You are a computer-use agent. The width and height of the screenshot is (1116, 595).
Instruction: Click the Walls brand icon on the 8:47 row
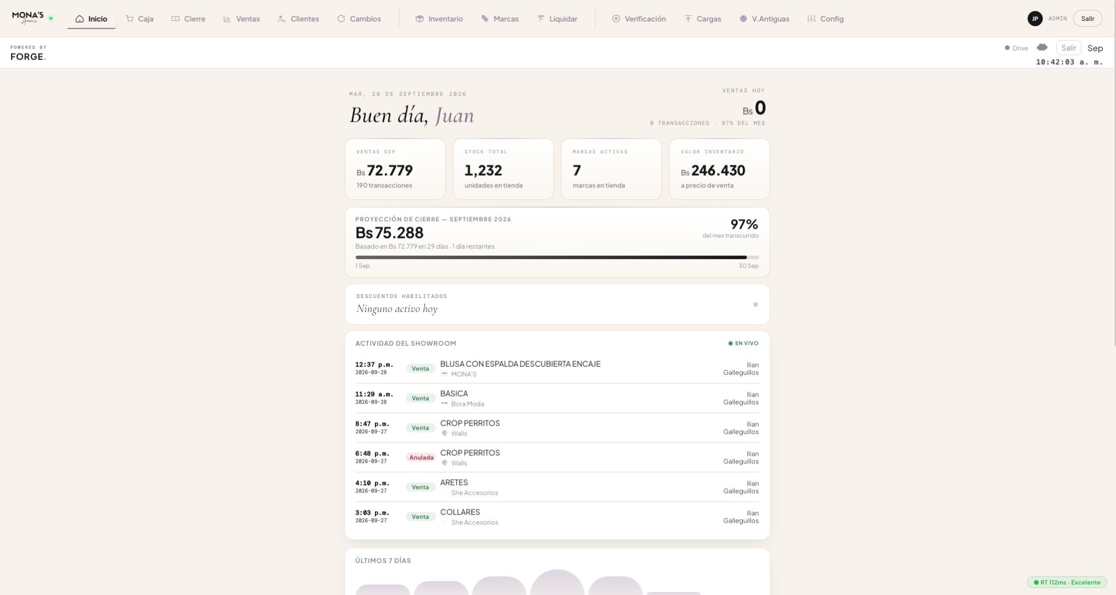click(x=445, y=433)
